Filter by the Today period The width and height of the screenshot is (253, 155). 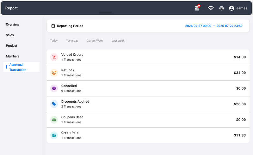(54, 41)
